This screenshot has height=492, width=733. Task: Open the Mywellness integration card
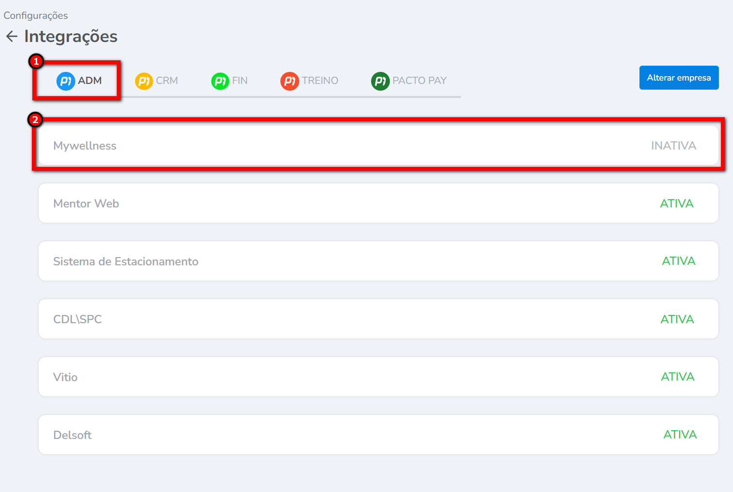pos(85,146)
